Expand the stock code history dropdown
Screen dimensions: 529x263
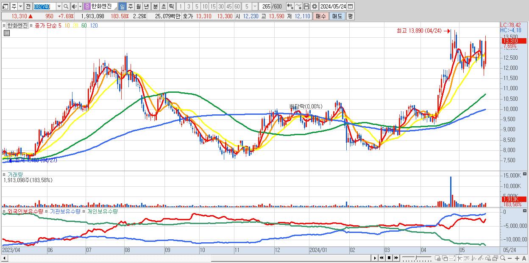coord(59,6)
